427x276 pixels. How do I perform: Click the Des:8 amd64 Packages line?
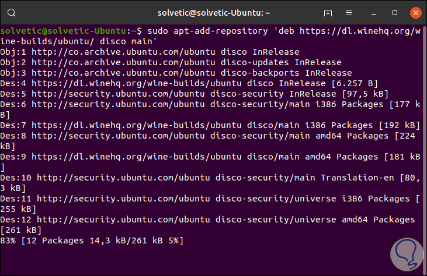tap(207, 141)
